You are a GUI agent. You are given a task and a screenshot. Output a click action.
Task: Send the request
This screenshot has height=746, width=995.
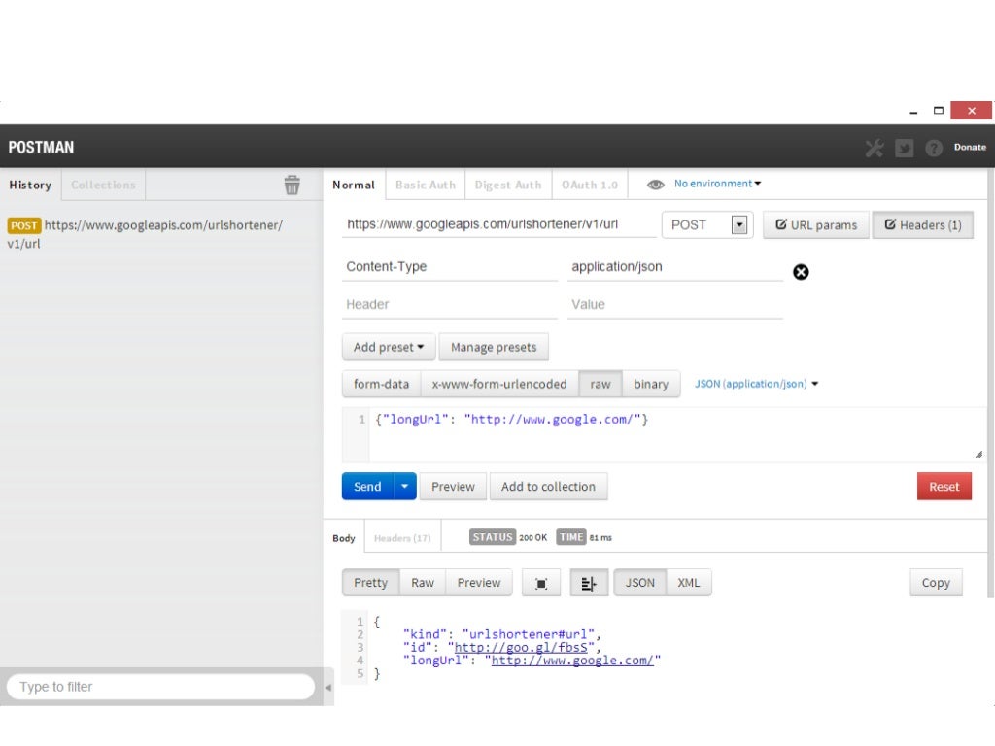(367, 487)
